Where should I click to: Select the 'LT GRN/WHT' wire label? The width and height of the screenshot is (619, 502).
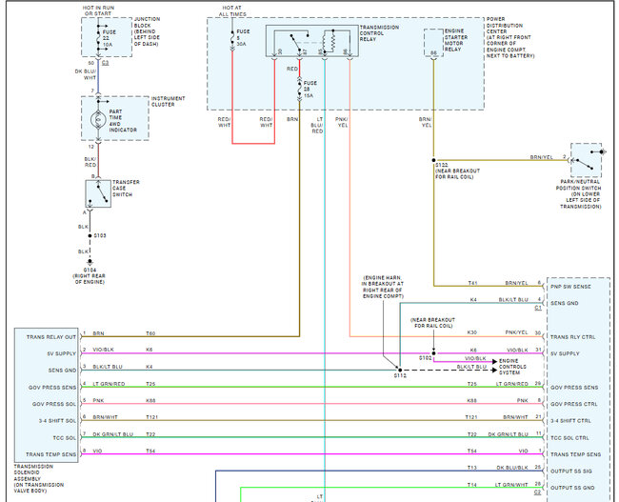coord(511,485)
